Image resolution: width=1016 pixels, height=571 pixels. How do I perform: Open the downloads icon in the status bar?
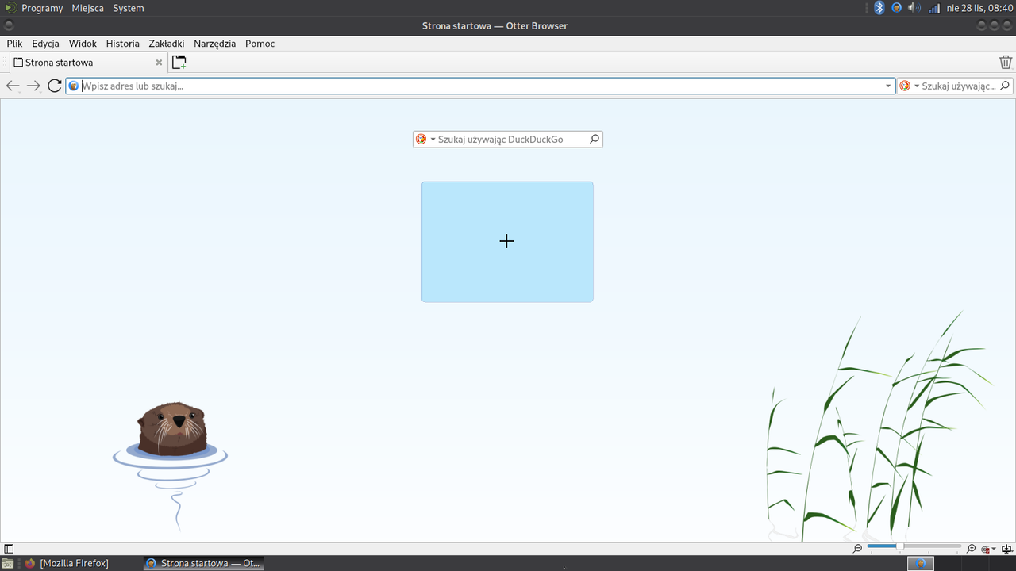(x=1006, y=549)
